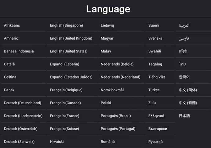The height and width of the screenshot is (148, 211).
Task: Select Hrvatski from the list
Action: click(57, 142)
